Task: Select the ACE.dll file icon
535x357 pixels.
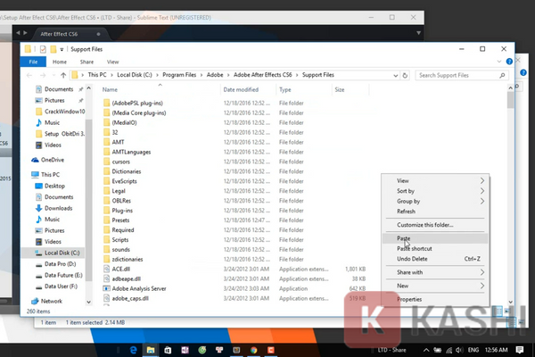Action: point(107,267)
